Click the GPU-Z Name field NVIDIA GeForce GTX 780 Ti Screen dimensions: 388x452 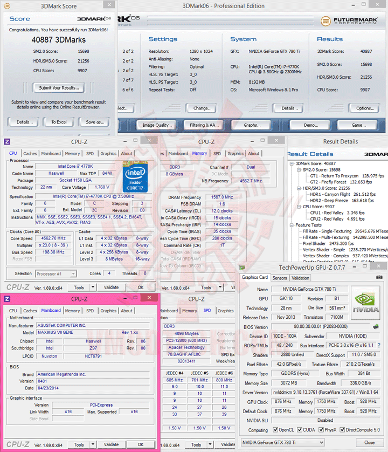[309, 289]
